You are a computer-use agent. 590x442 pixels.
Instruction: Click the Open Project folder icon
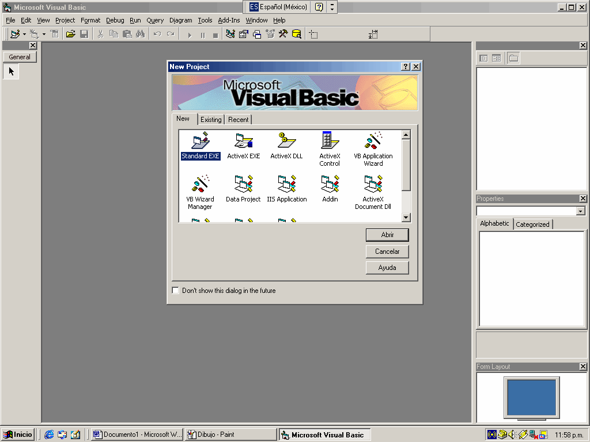(70, 34)
